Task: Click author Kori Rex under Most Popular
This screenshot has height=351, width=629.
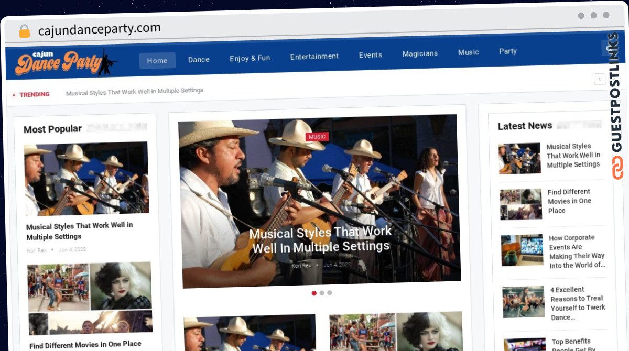Action: pos(36,250)
